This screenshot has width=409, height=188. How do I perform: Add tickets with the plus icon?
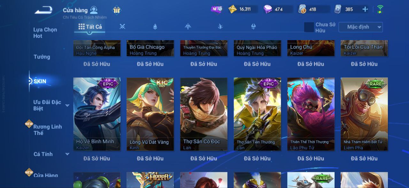point(365,9)
